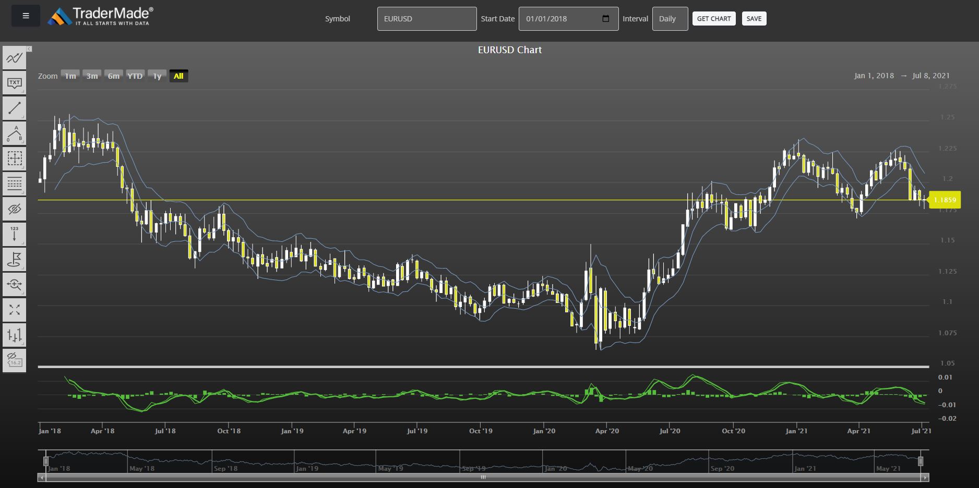The height and width of the screenshot is (488, 979).
Task: Activate the crosshair selection tool
Action: pyautogui.click(x=14, y=158)
